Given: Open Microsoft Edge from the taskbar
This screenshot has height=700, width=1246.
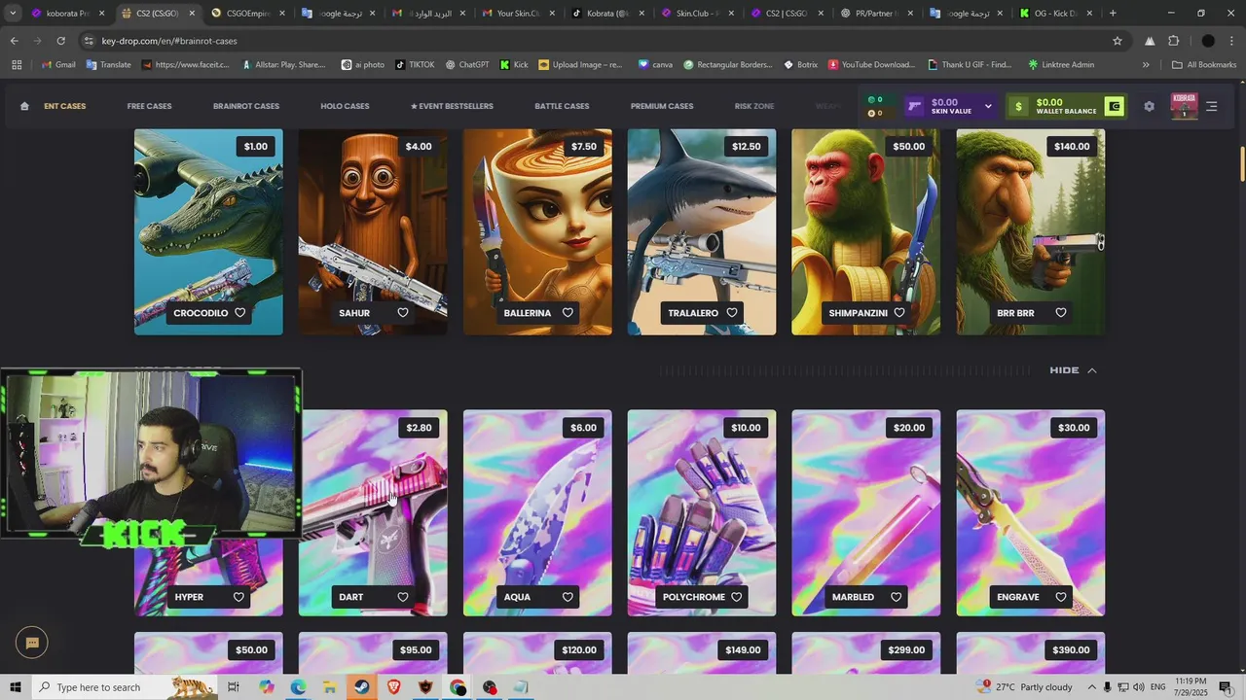Looking at the screenshot, I should [298, 687].
